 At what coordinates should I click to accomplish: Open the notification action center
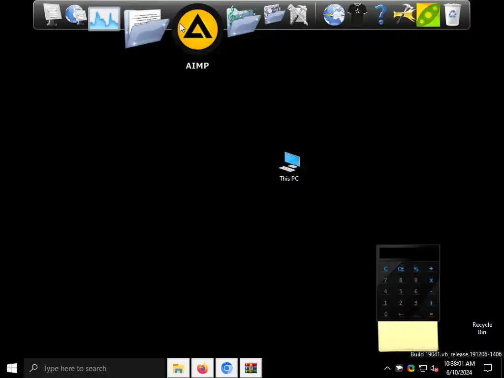point(488,368)
